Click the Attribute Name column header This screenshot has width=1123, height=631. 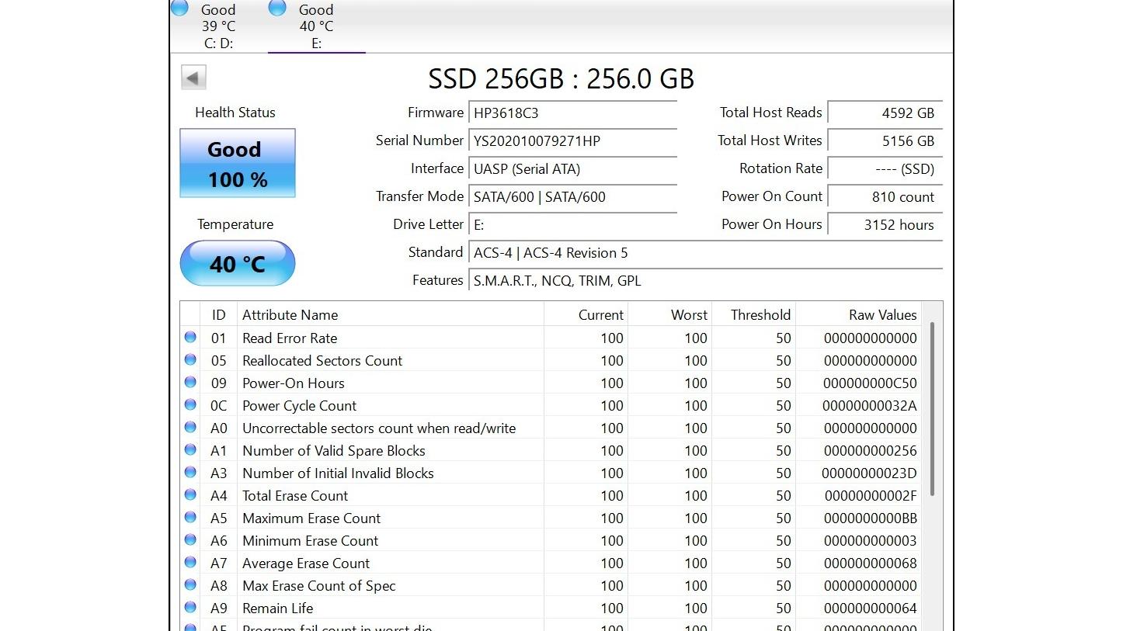point(290,315)
